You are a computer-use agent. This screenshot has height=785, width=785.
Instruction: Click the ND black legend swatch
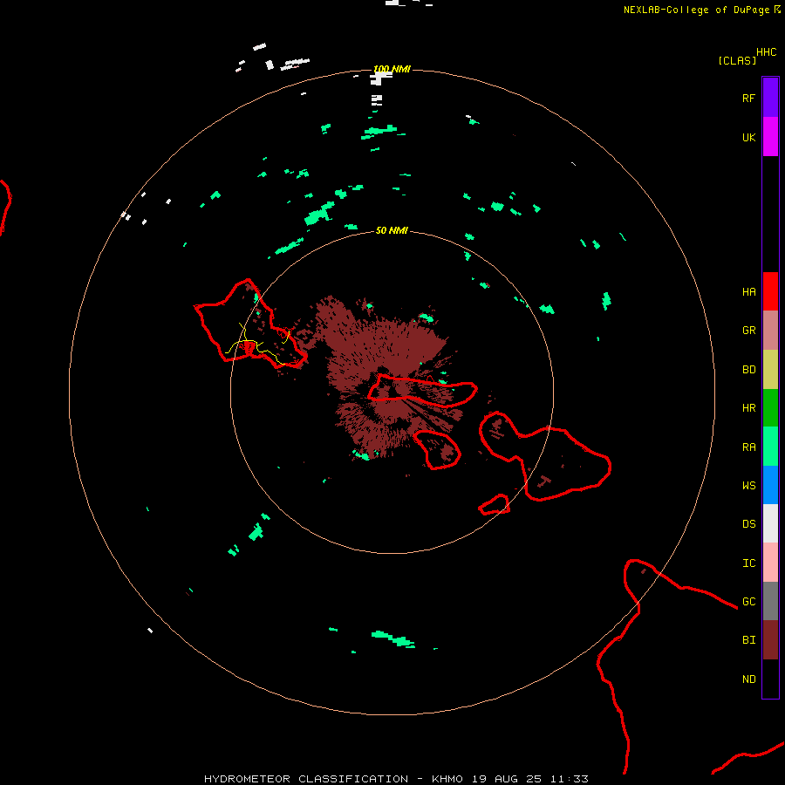pos(770,679)
